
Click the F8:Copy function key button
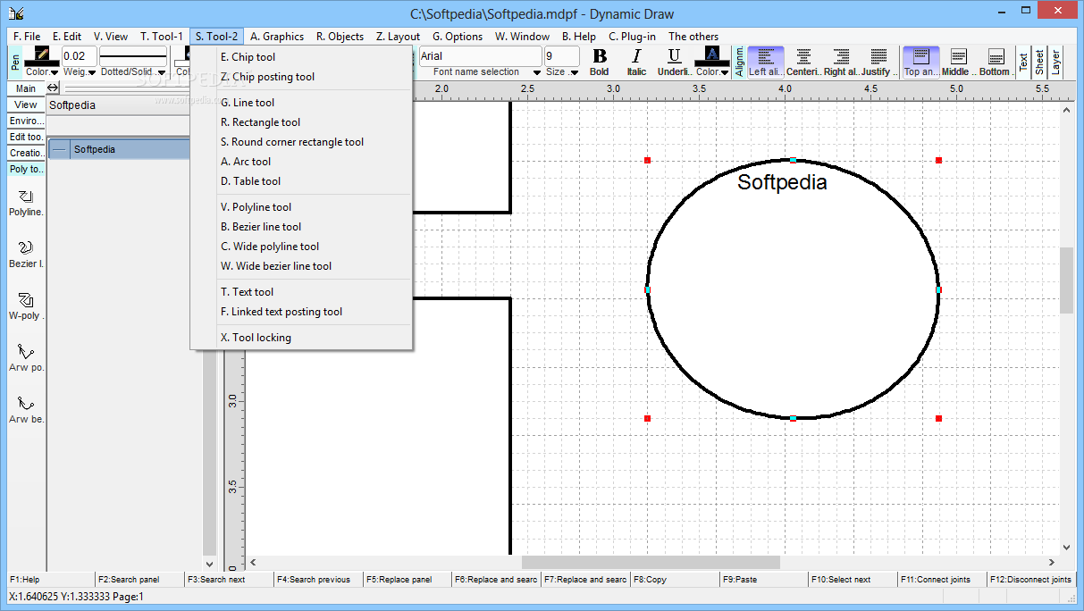[x=675, y=580]
